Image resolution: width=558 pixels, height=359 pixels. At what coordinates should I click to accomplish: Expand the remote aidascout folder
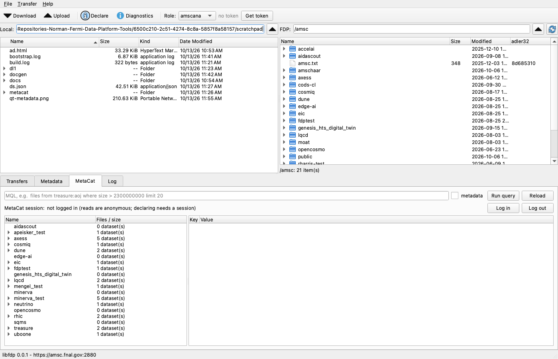[284, 56]
